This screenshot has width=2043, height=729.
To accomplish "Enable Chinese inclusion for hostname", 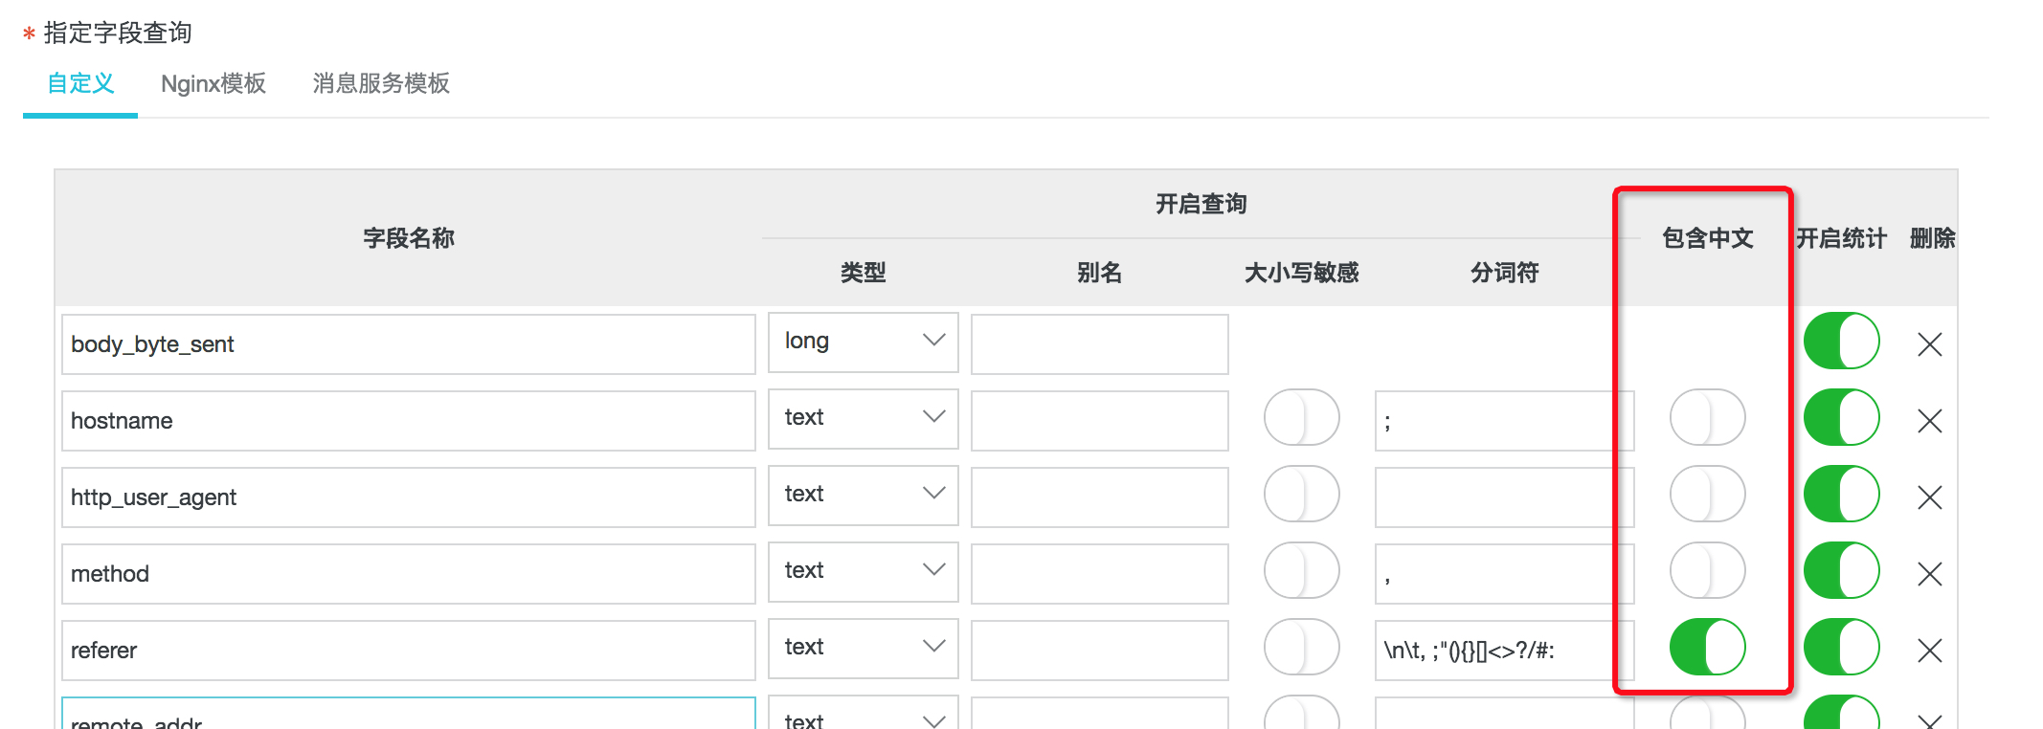I will pyautogui.click(x=1708, y=417).
